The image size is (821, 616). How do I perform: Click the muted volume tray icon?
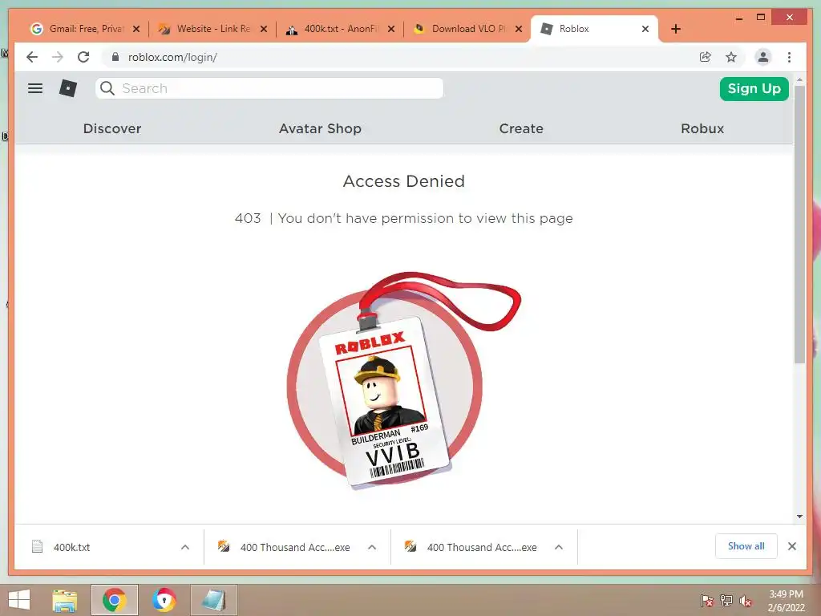pyautogui.click(x=746, y=600)
